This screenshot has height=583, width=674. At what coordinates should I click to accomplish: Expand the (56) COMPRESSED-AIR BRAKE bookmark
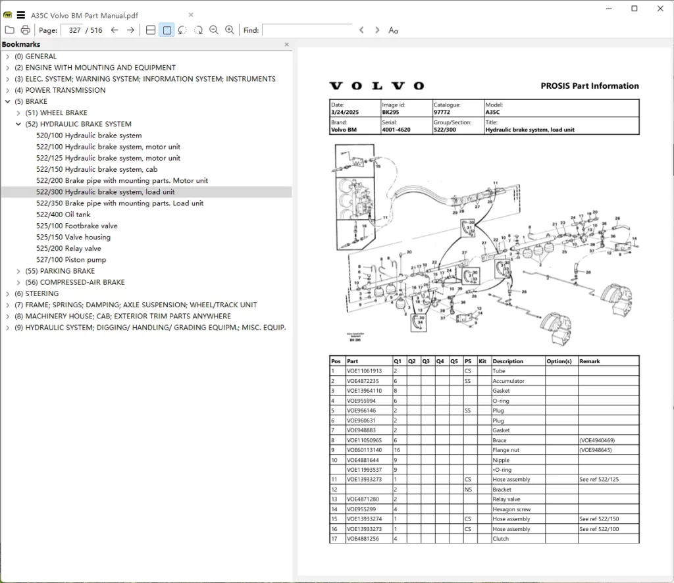click(x=18, y=282)
